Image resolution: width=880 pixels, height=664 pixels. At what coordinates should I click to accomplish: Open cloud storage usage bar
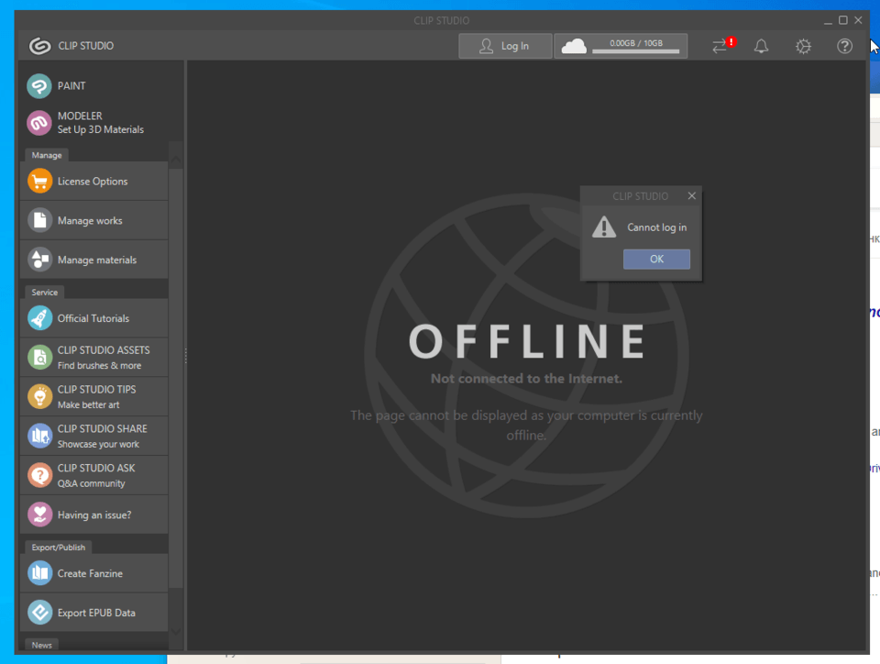pyautogui.click(x=621, y=46)
